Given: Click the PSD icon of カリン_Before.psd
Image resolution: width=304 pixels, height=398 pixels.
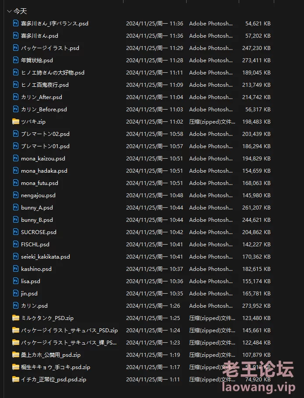Looking at the screenshot, I should pyautogui.click(x=16, y=109).
